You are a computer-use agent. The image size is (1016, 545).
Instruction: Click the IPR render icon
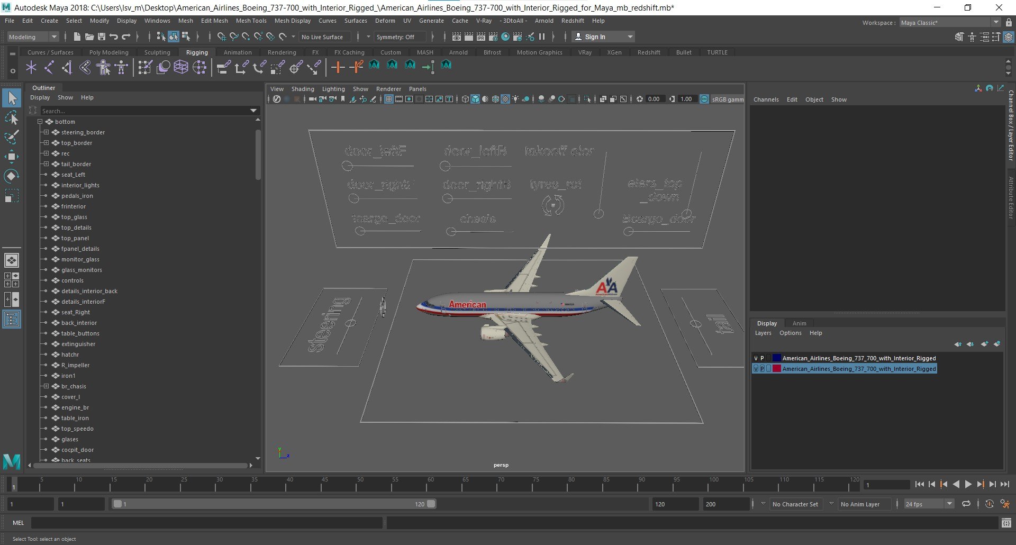point(480,37)
